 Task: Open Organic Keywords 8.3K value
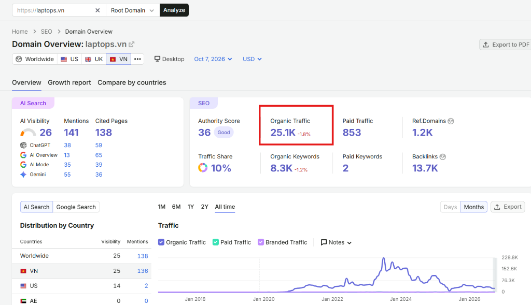[x=281, y=168]
